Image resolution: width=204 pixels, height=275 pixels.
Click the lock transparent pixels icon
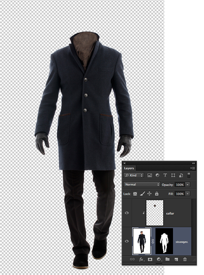135,194
